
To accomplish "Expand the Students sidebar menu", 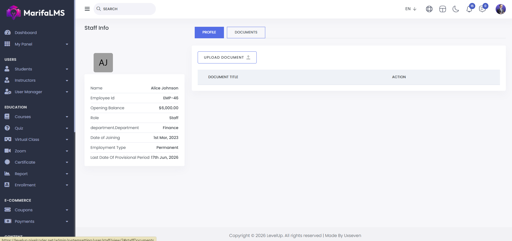I will tap(36, 69).
